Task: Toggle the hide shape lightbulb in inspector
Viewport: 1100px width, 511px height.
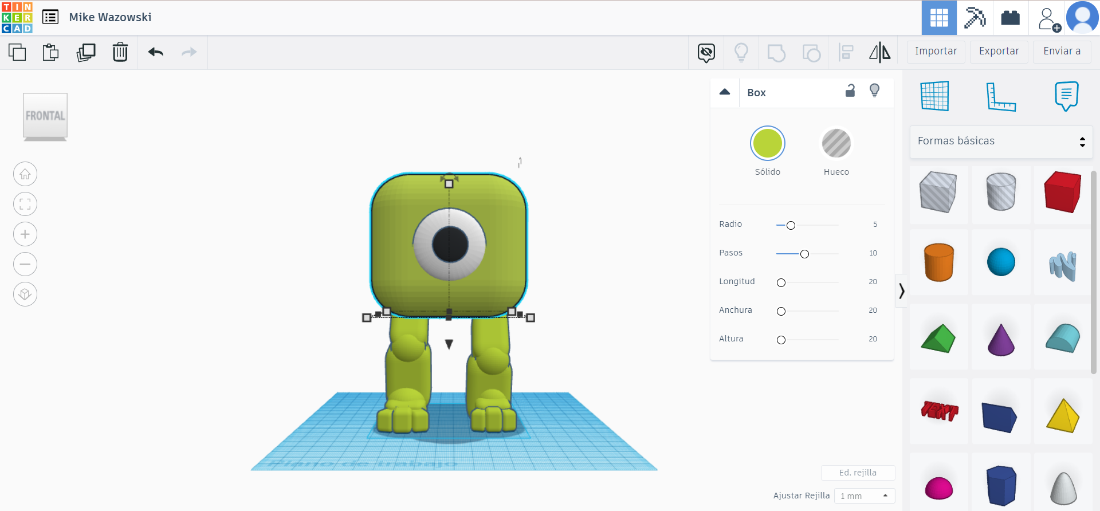Action: click(875, 91)
